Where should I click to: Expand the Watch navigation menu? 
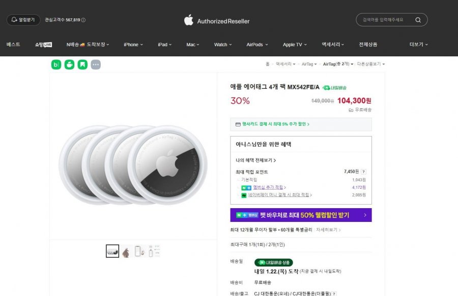coord(222,45)
